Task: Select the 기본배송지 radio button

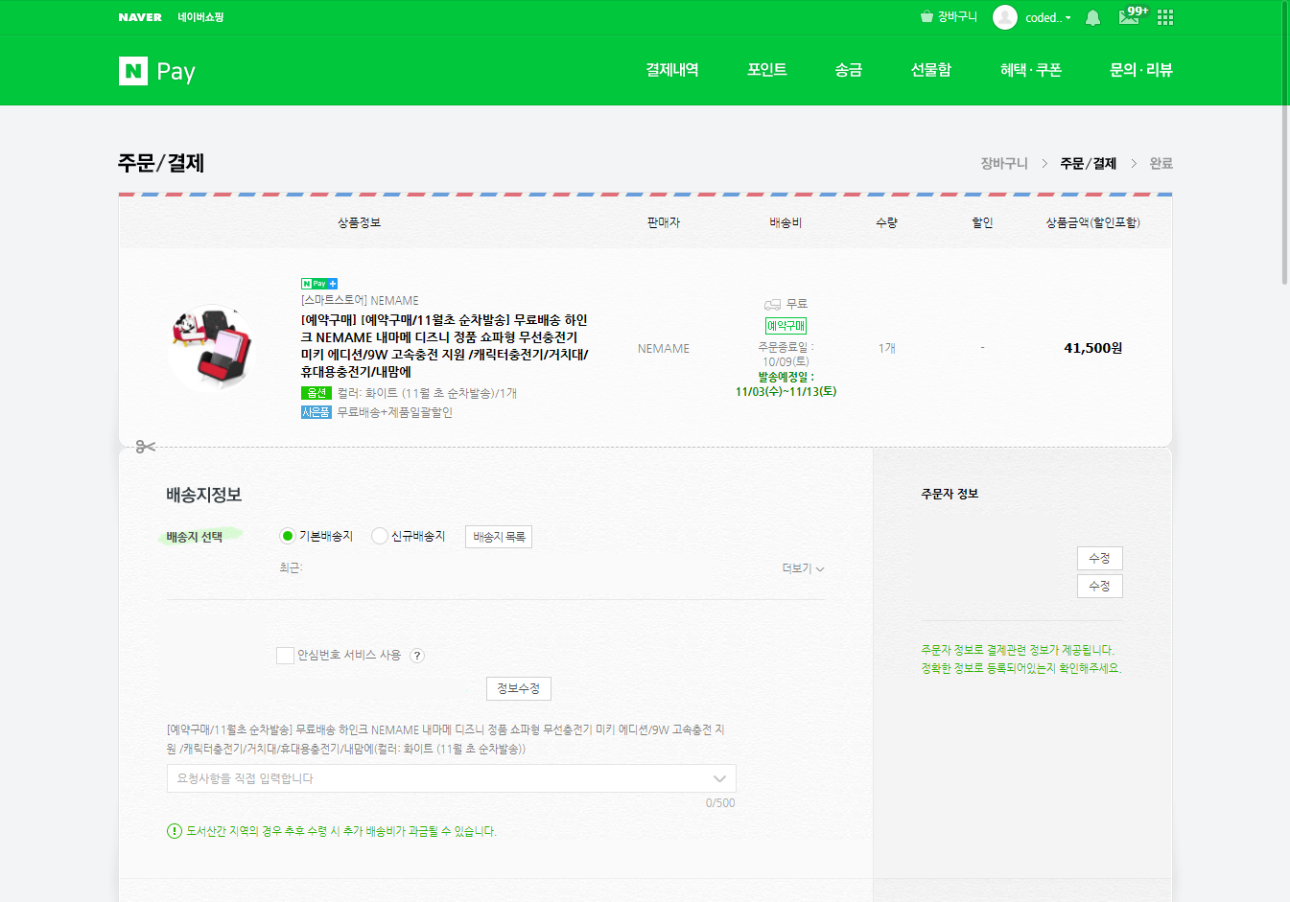Action: 287,536
